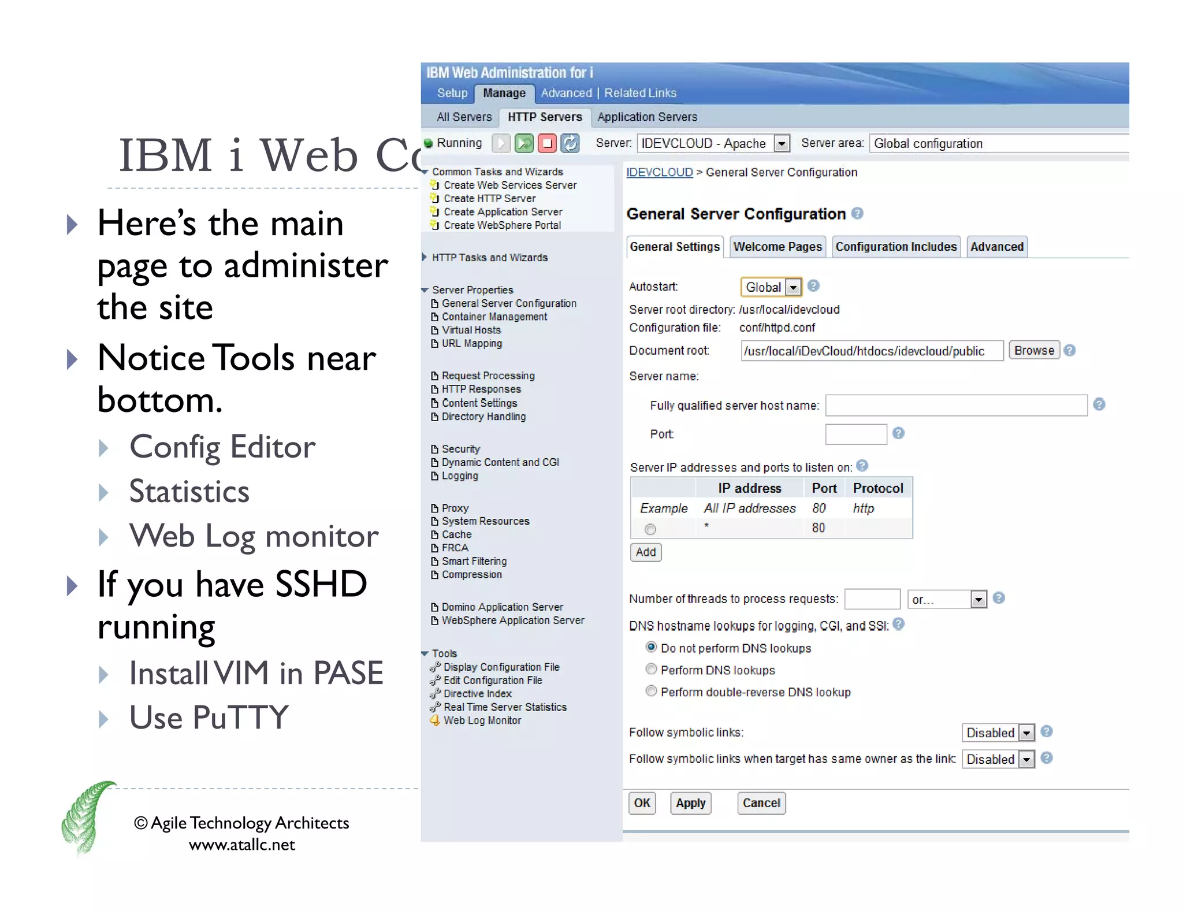This screenshot has width=1183, height=914.
Task: Open help icon for same-owner symbolic links
Action: point(1047,758)
